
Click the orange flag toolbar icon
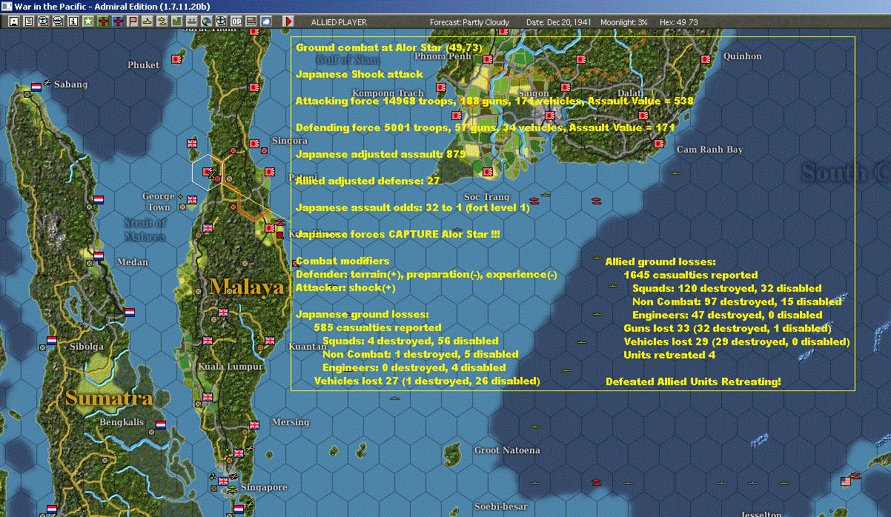[133, 21]
